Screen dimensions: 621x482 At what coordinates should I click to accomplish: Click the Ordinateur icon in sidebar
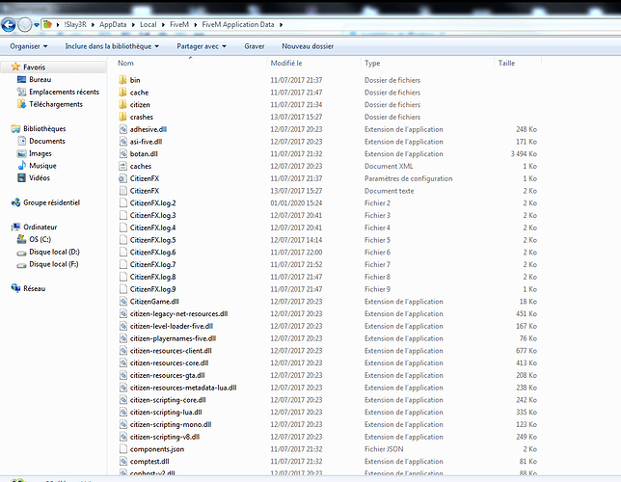(15, 227)
